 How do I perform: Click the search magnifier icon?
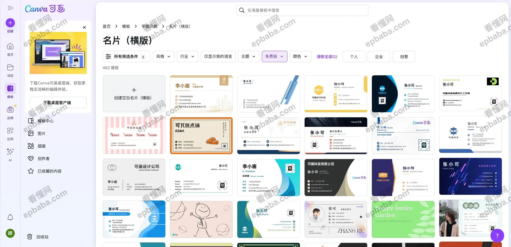tap(242, 10)
